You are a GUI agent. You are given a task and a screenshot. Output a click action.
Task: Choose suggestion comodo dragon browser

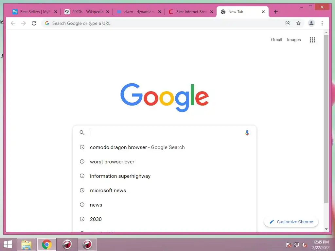click(165, 147)
